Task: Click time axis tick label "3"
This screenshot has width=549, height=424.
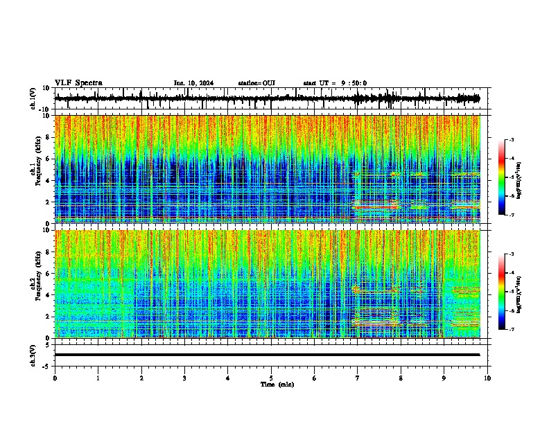Action: tap(184, 378)
